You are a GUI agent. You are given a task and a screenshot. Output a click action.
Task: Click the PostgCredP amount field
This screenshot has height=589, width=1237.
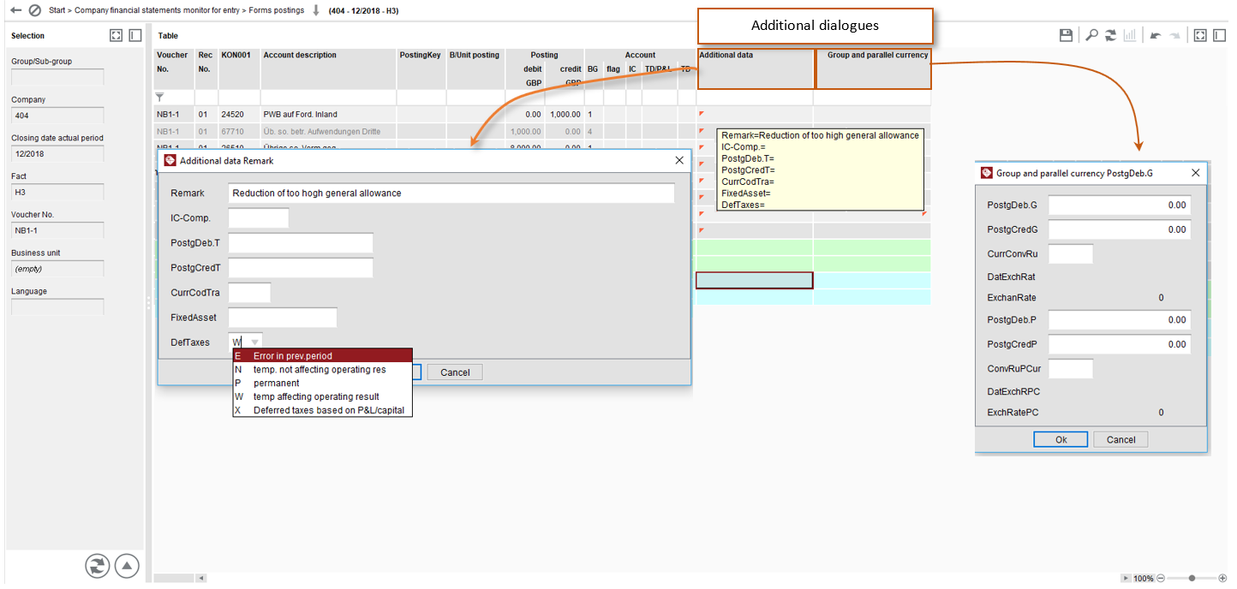(1120, 344)
